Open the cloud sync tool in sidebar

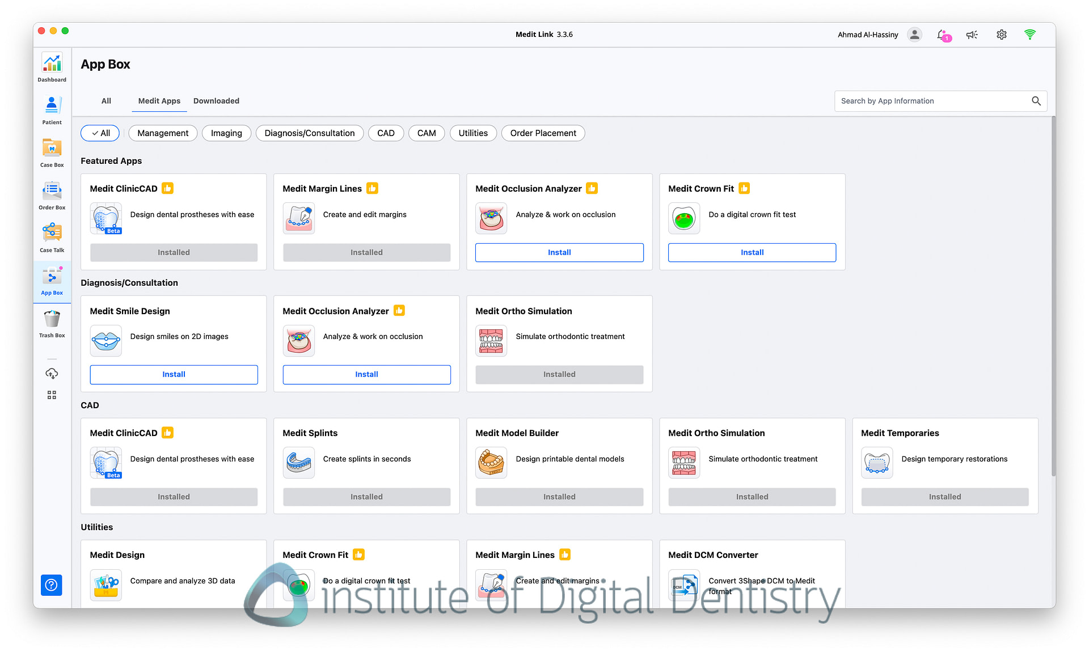pyautogui.click(x=52, y=373)
